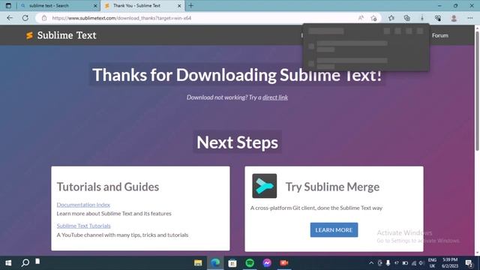This screenshot has width=480, height=270.
Task: Click the 'Tutorials and Guides' heading
Action: coord(108,187)
